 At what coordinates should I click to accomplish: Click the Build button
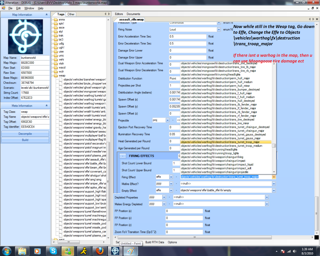point(25,140)
